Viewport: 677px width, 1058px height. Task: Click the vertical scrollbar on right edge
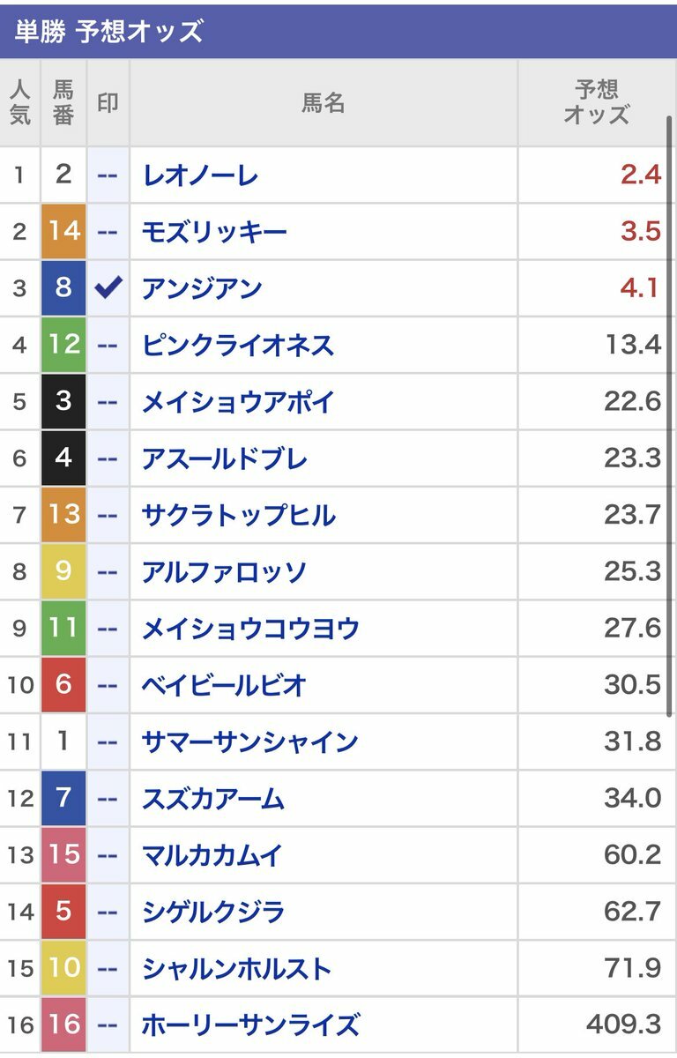(670, 414)
